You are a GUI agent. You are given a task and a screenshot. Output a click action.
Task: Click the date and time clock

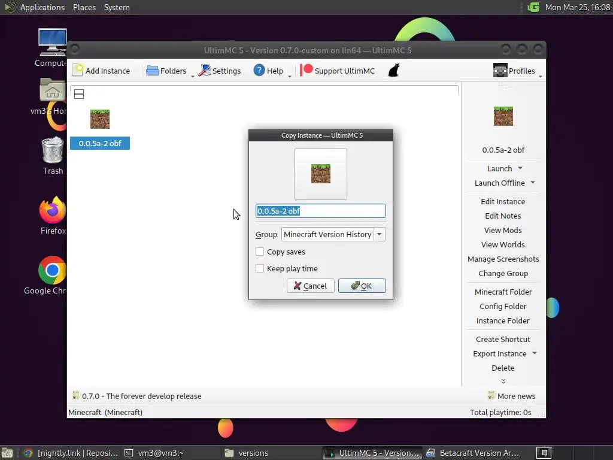(578, 7)
